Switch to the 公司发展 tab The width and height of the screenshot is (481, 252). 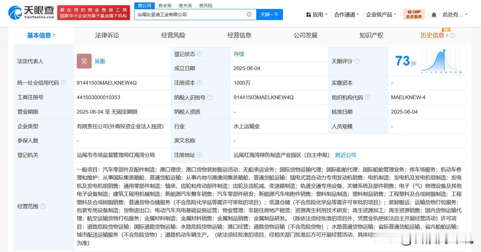click(306, 35)
